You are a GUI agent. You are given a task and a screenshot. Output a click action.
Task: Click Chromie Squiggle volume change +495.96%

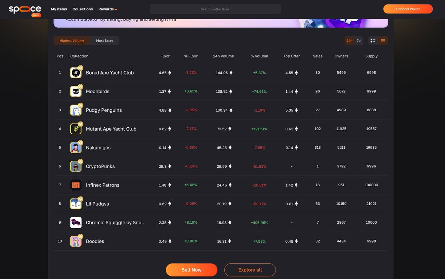coord(259,223)
